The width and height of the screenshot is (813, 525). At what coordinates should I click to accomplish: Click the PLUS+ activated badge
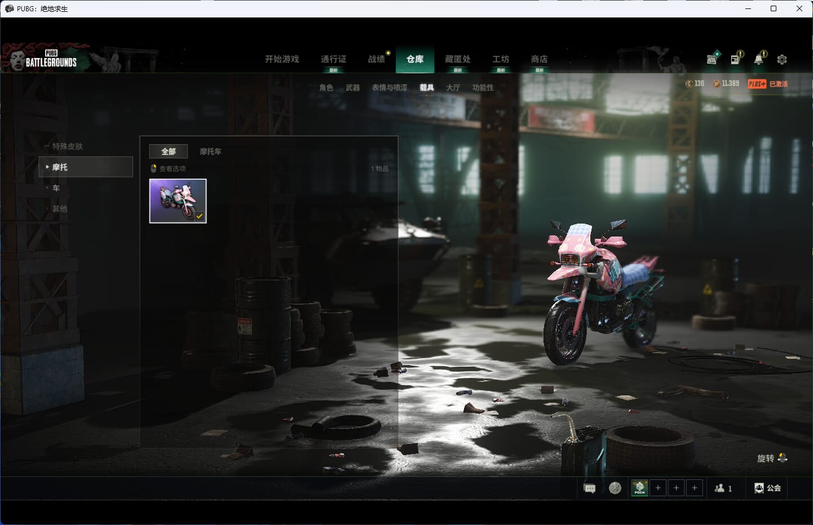(767, 84)
